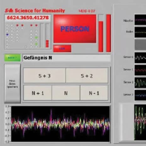The image size is (146, 146).
Task: Click into the Gefängnis N text field
Action: (67, 58)
